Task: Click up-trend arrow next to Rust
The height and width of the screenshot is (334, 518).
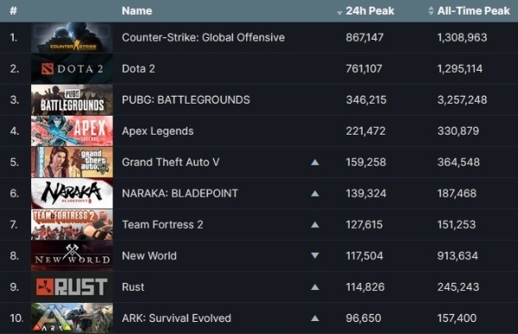Action: [315, 287]
